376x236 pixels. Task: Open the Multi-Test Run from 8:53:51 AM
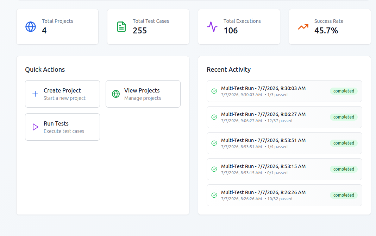click(284, 143)
